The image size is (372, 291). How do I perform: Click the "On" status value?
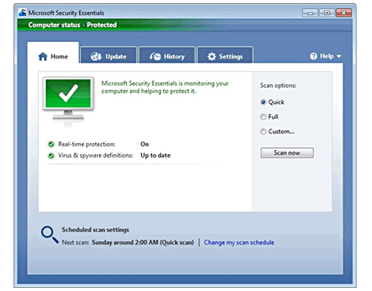point(145,144)
